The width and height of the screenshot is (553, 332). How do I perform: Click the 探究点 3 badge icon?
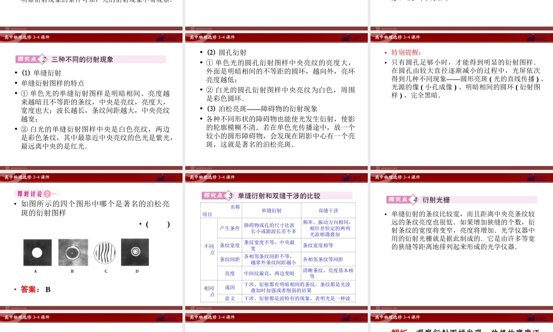[x=218, y=195]
